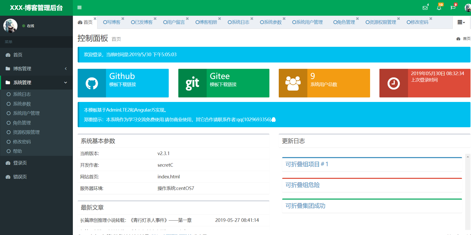Open 登录页 in the sidebar
Image resolution: width=471 pixels, height=235 pixels.
point(36,163)
